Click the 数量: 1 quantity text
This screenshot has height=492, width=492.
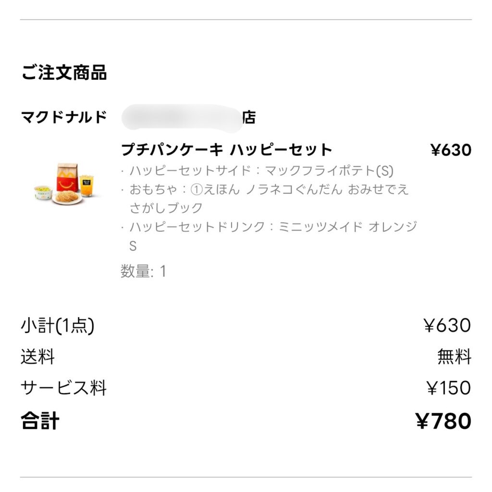(143, 271)
